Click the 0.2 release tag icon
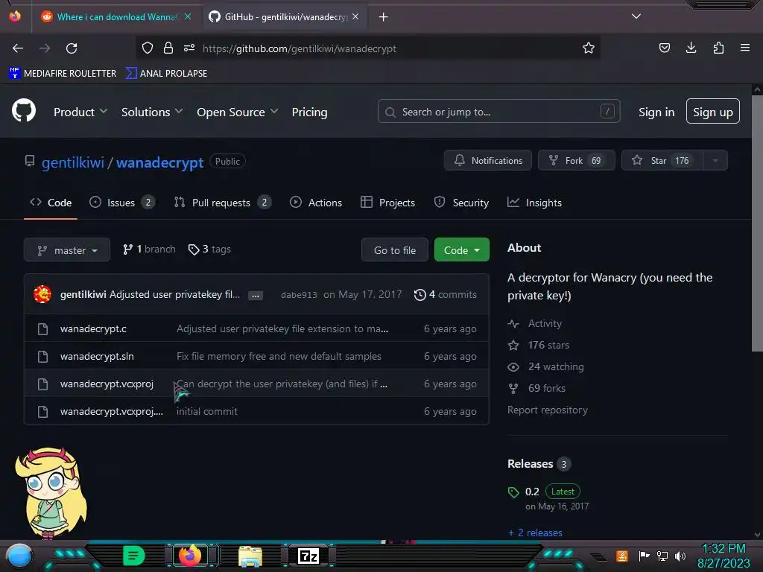Viewport: 763px width, 572px height. tap(513, 492)
